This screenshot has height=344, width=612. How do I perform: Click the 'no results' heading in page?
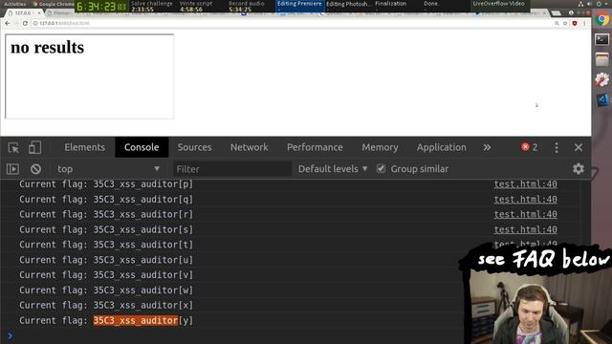tap(47, 48)
